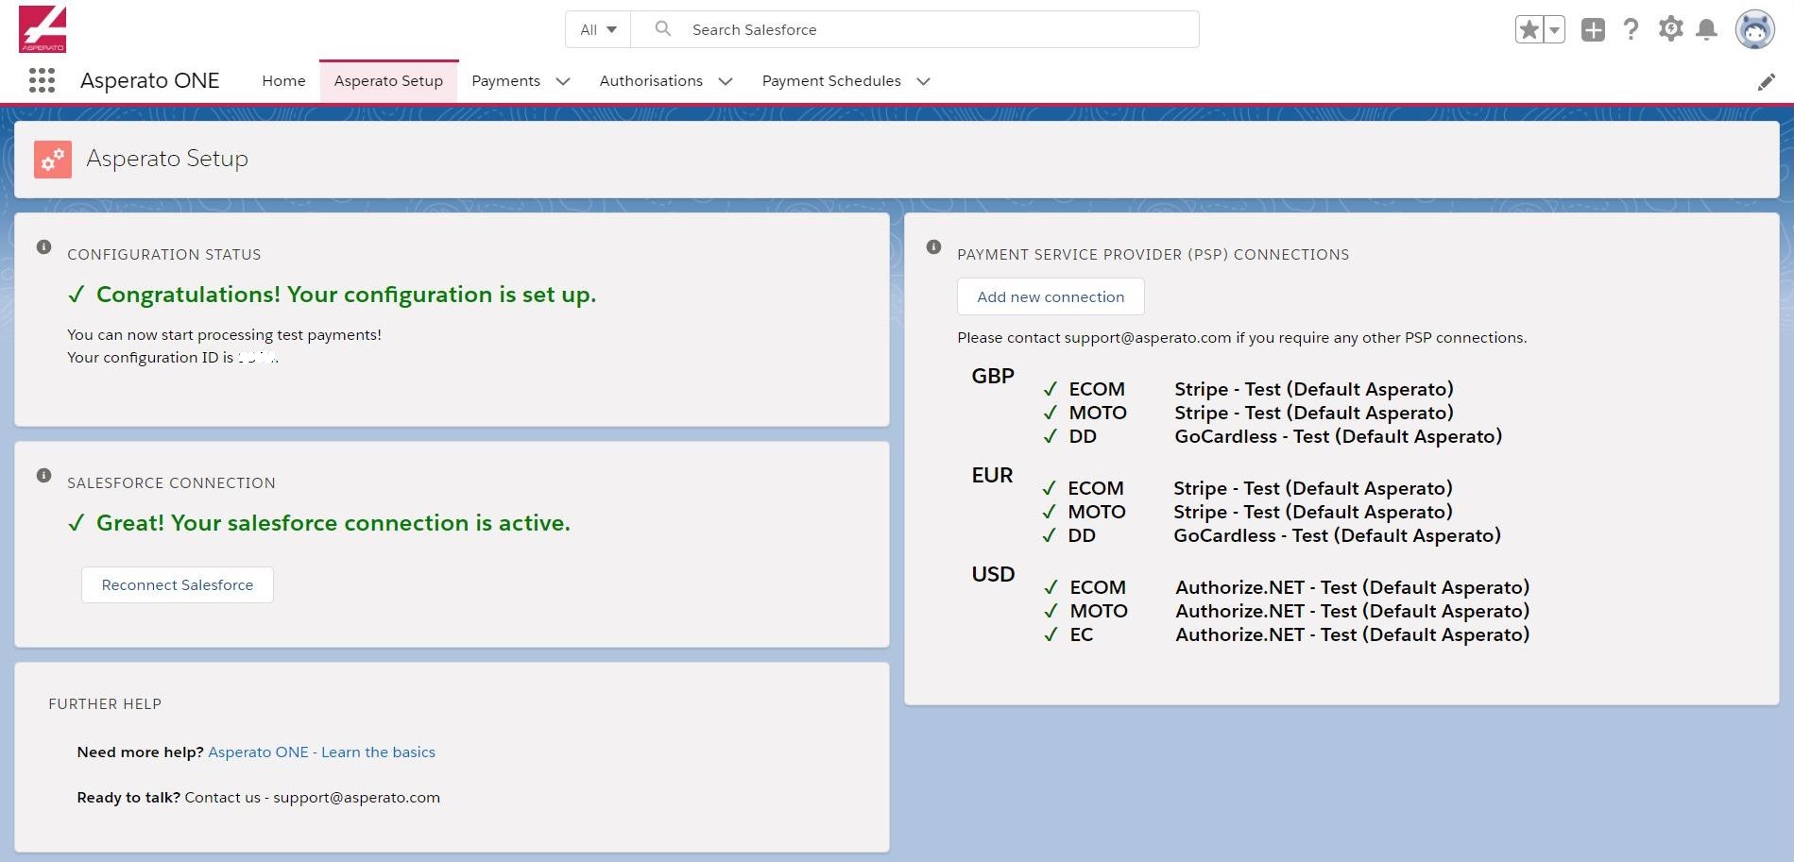Select the Asperato Setup tab
The height and width of the screenshot is (862, 1794).
[x=388, y=81]
